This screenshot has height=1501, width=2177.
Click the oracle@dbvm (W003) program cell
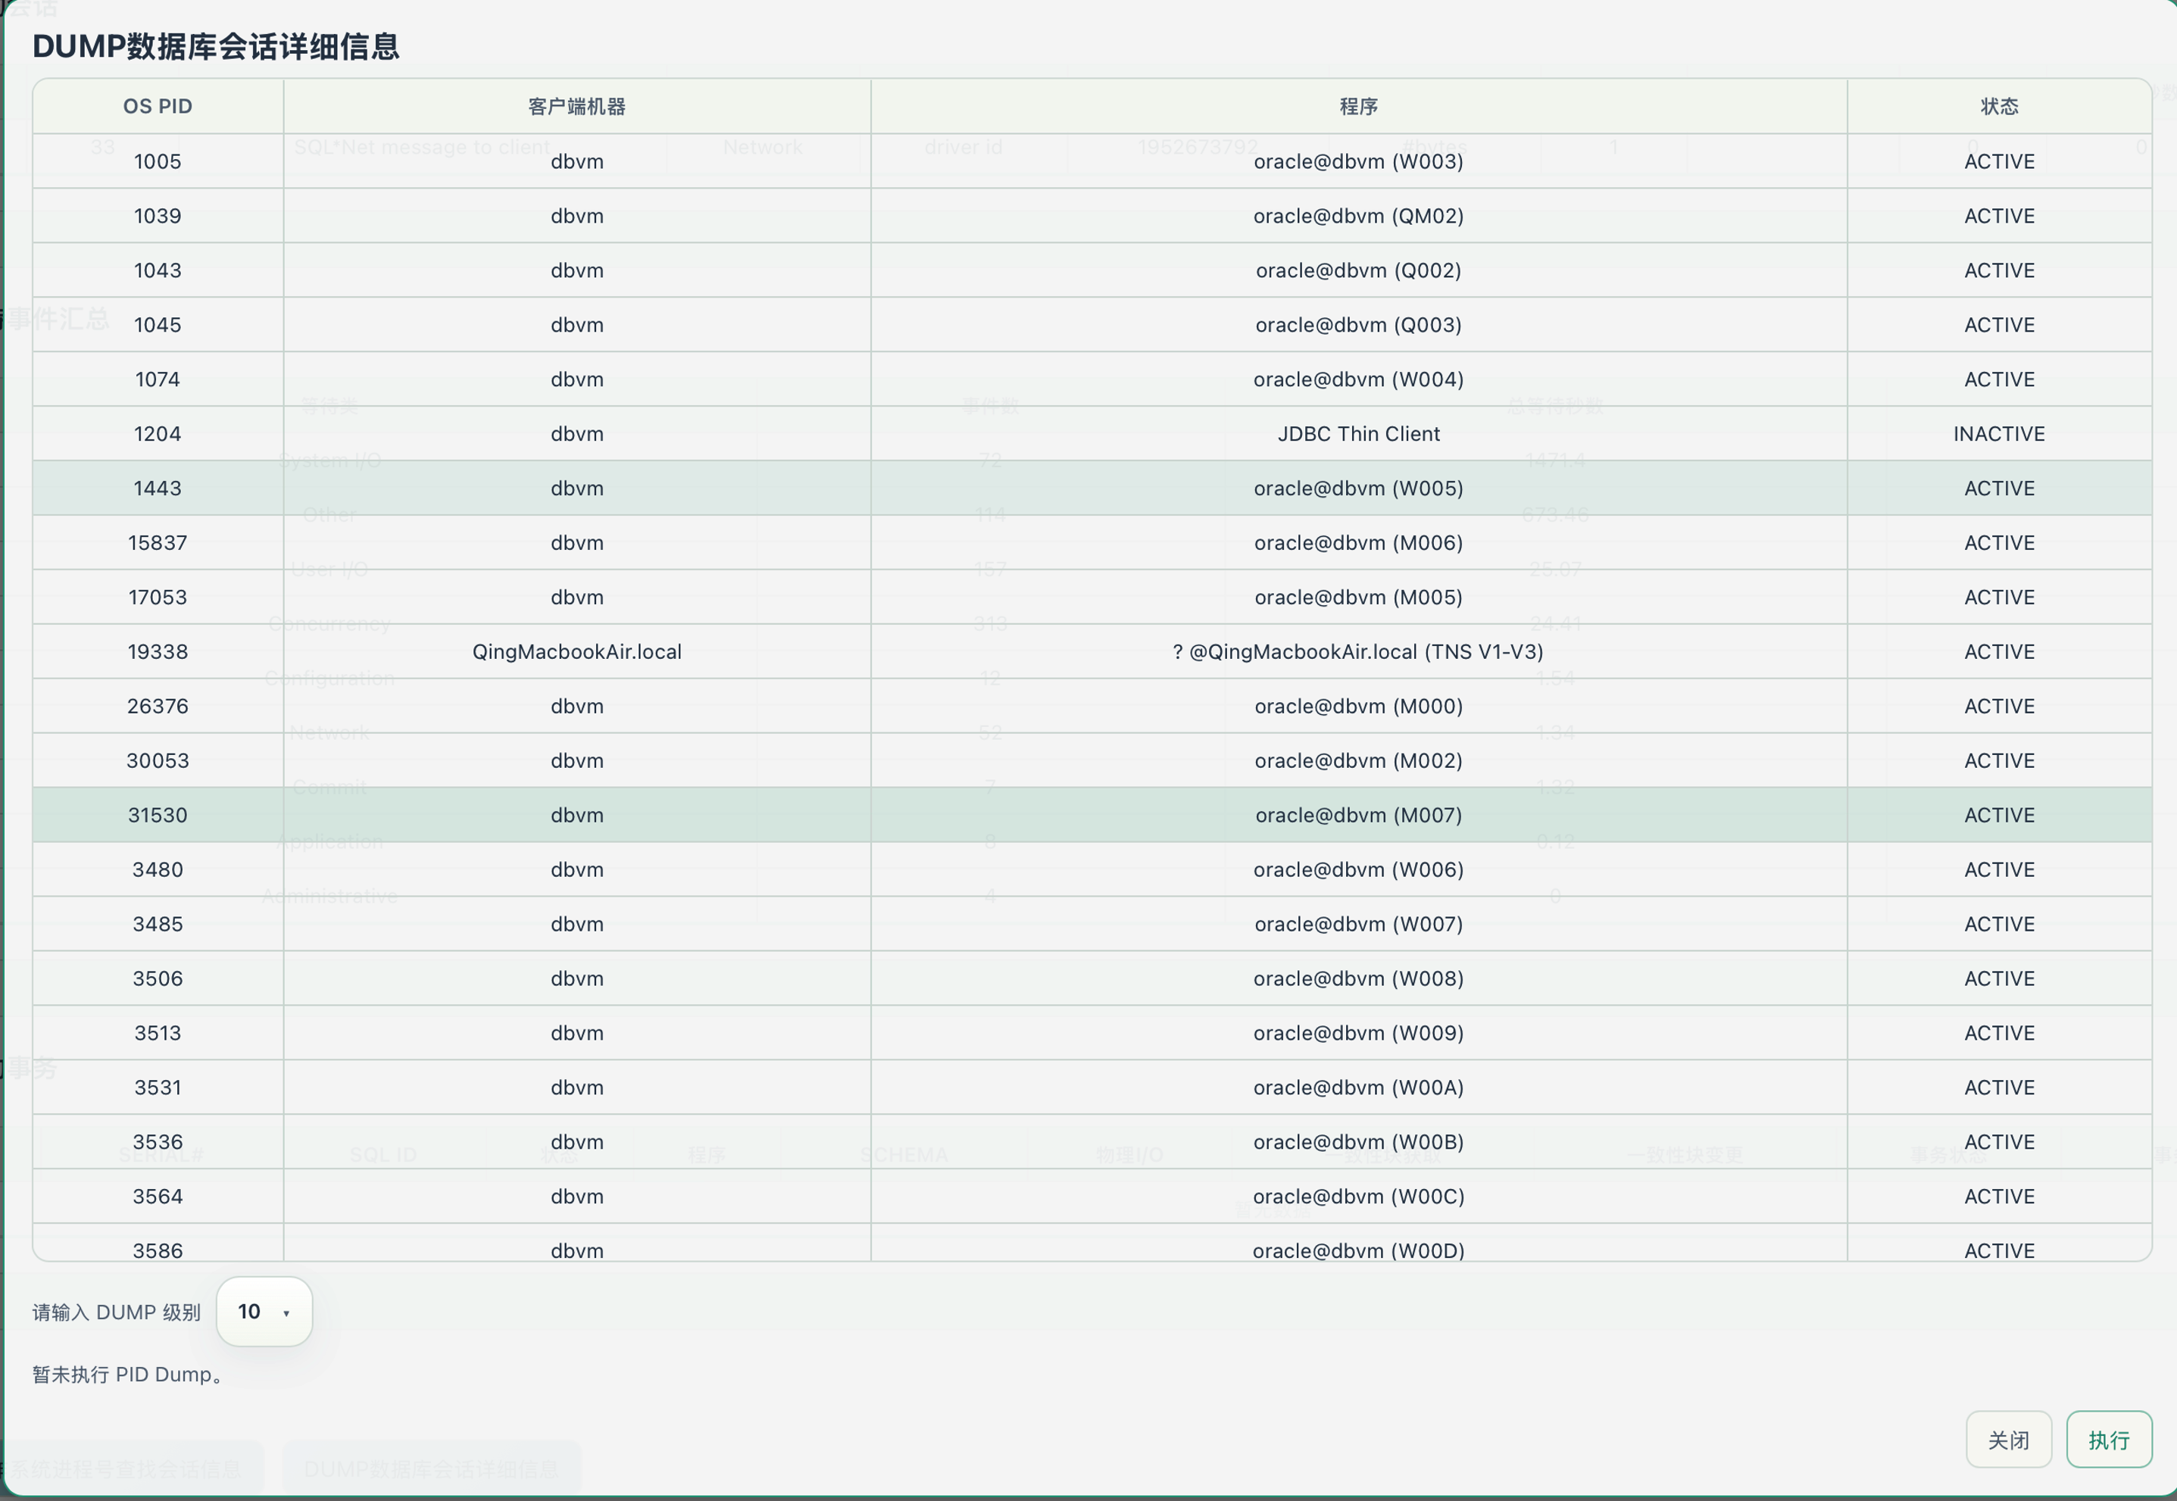point(1359,161)
